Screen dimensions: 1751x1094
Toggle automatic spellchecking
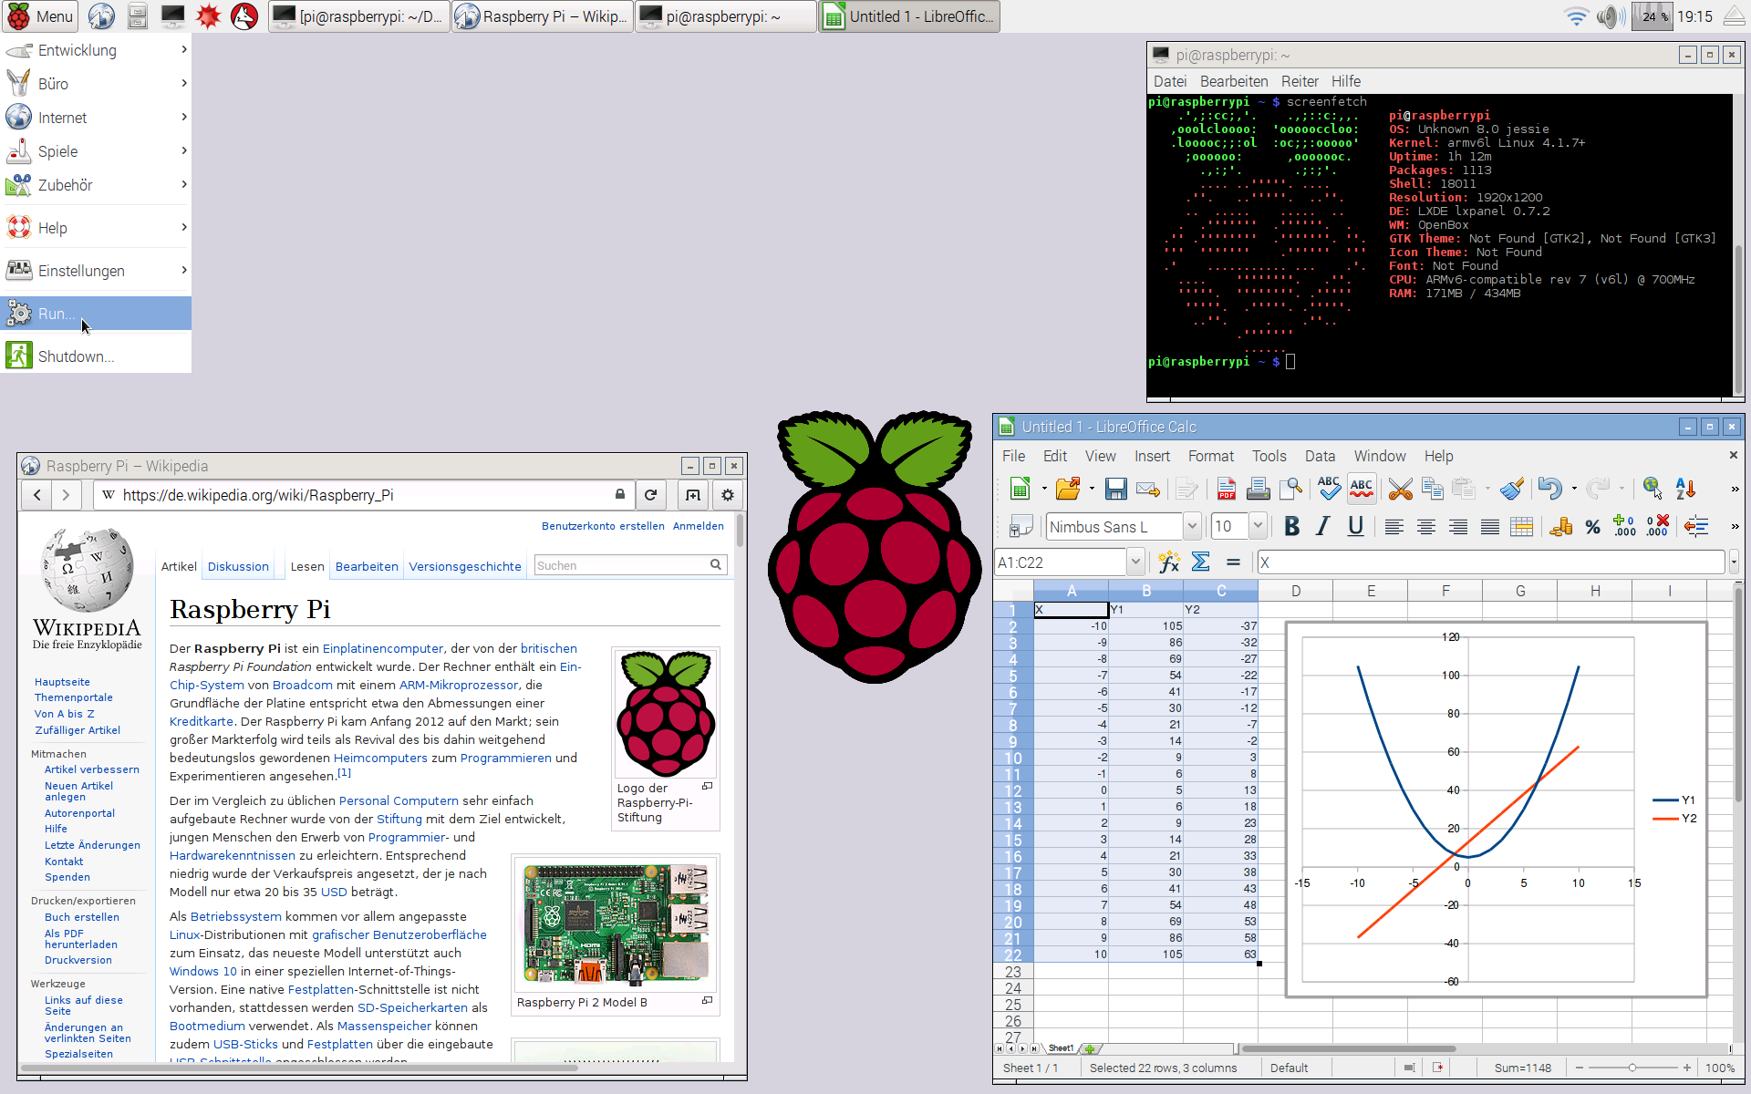tap(1362, 489)
